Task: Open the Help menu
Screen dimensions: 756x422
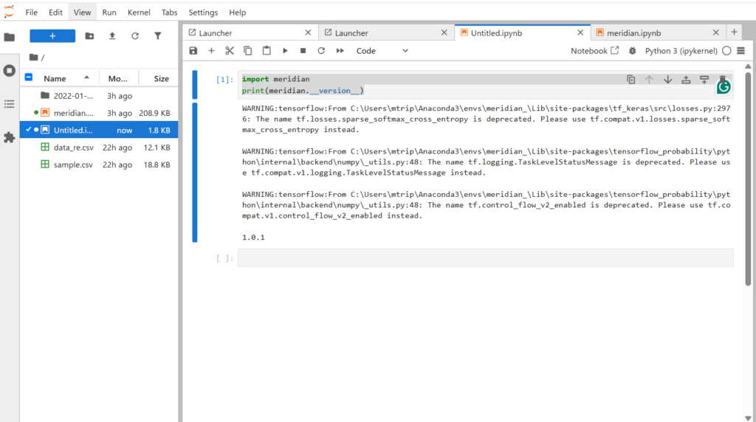Action: pyautogui.click(x=237, y=12)
